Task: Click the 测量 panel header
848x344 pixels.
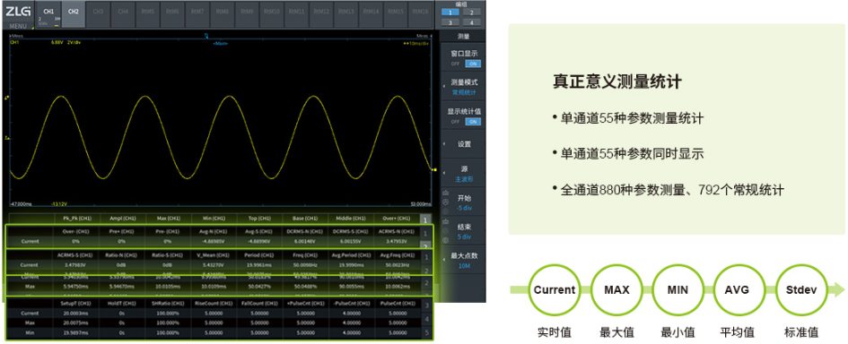Action: click(463, 36)
